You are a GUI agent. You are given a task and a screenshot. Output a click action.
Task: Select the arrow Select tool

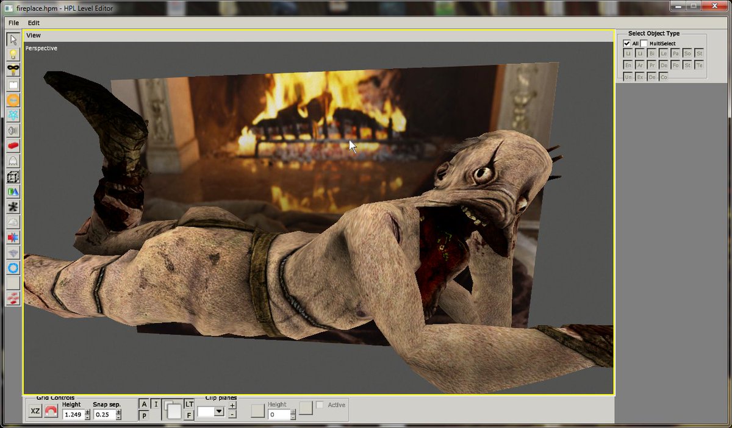click(x=13, y=40)
